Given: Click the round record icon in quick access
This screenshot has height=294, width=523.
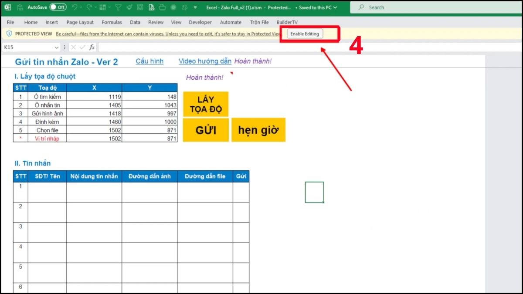Looking at the screenshot, I should 173,7.
